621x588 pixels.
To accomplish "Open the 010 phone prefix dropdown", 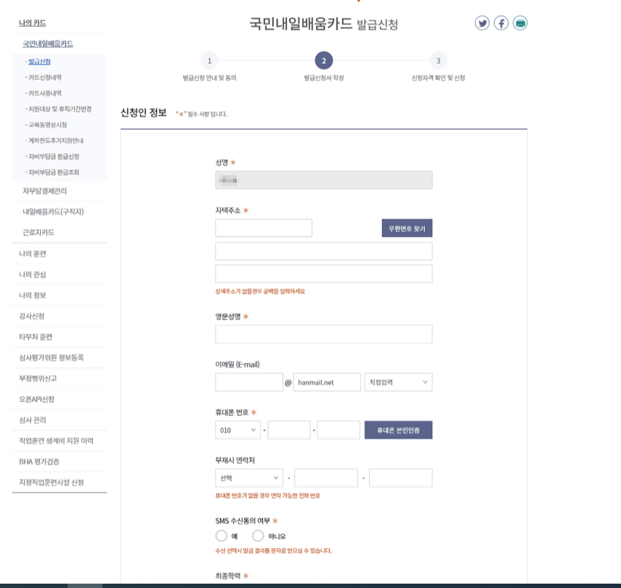I will [x=236, y=430].
